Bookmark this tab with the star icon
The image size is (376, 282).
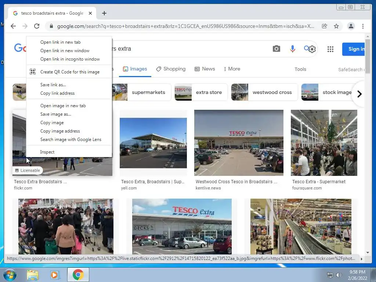coord(336,26)
